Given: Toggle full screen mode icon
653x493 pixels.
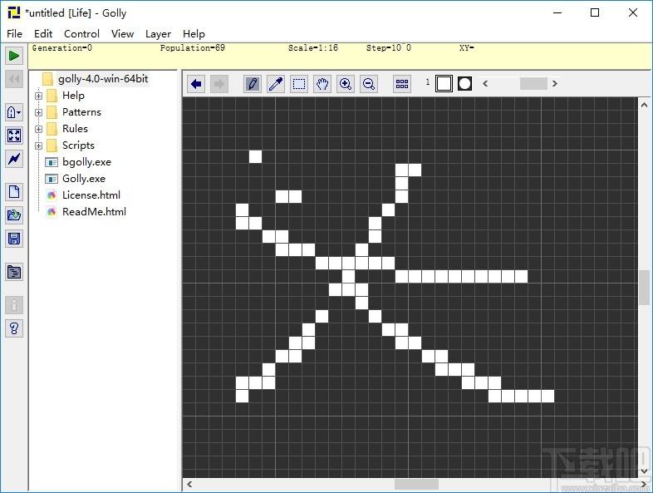Looking at the screenshot, I should [x=14, y=135].
